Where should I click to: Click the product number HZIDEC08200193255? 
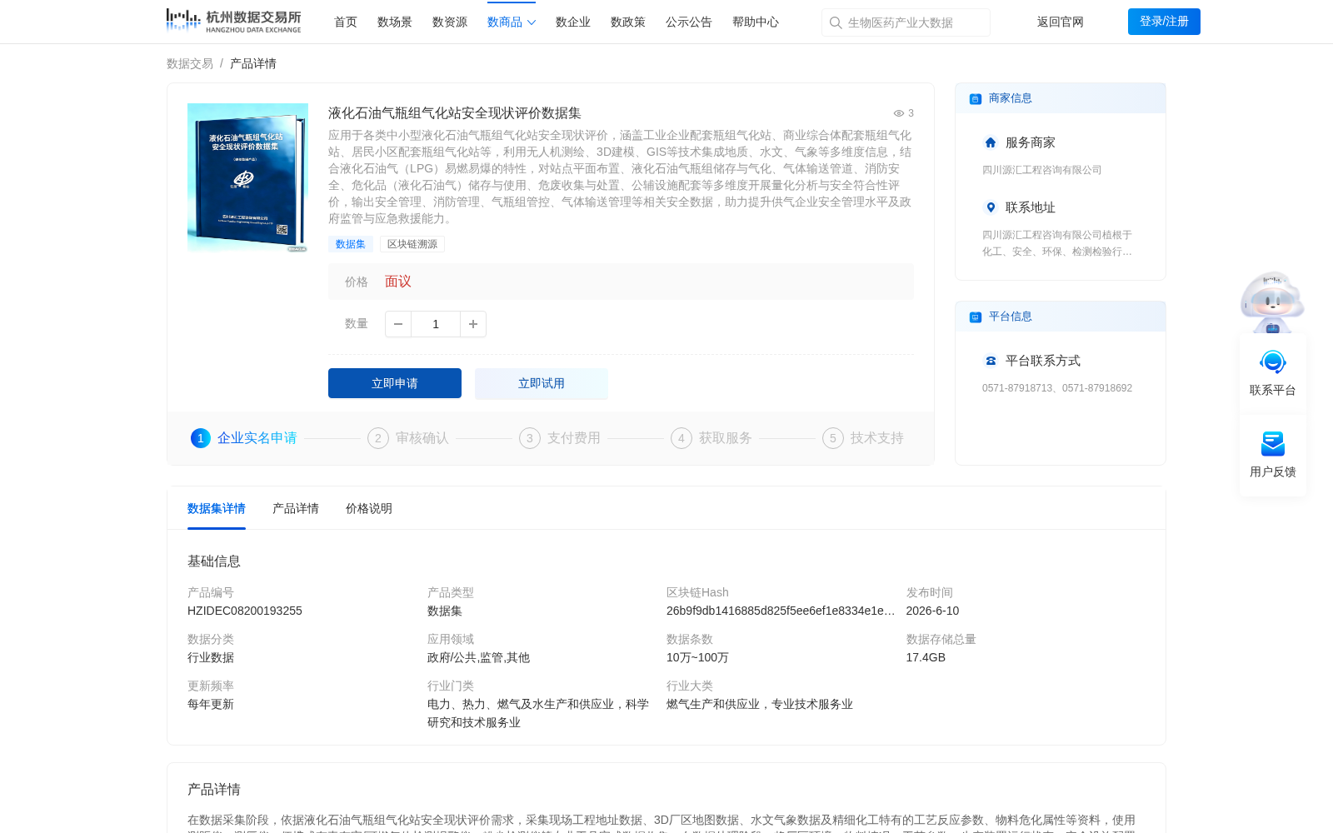click(245, 611)
